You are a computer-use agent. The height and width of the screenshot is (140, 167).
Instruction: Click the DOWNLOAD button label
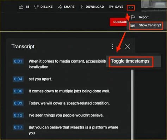[x=95, y=7]
